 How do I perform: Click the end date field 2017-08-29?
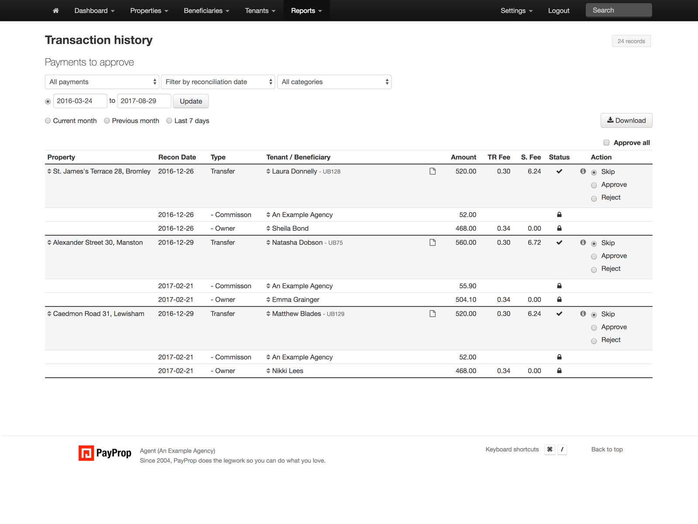pyautogui.click(x=144, y=101)
